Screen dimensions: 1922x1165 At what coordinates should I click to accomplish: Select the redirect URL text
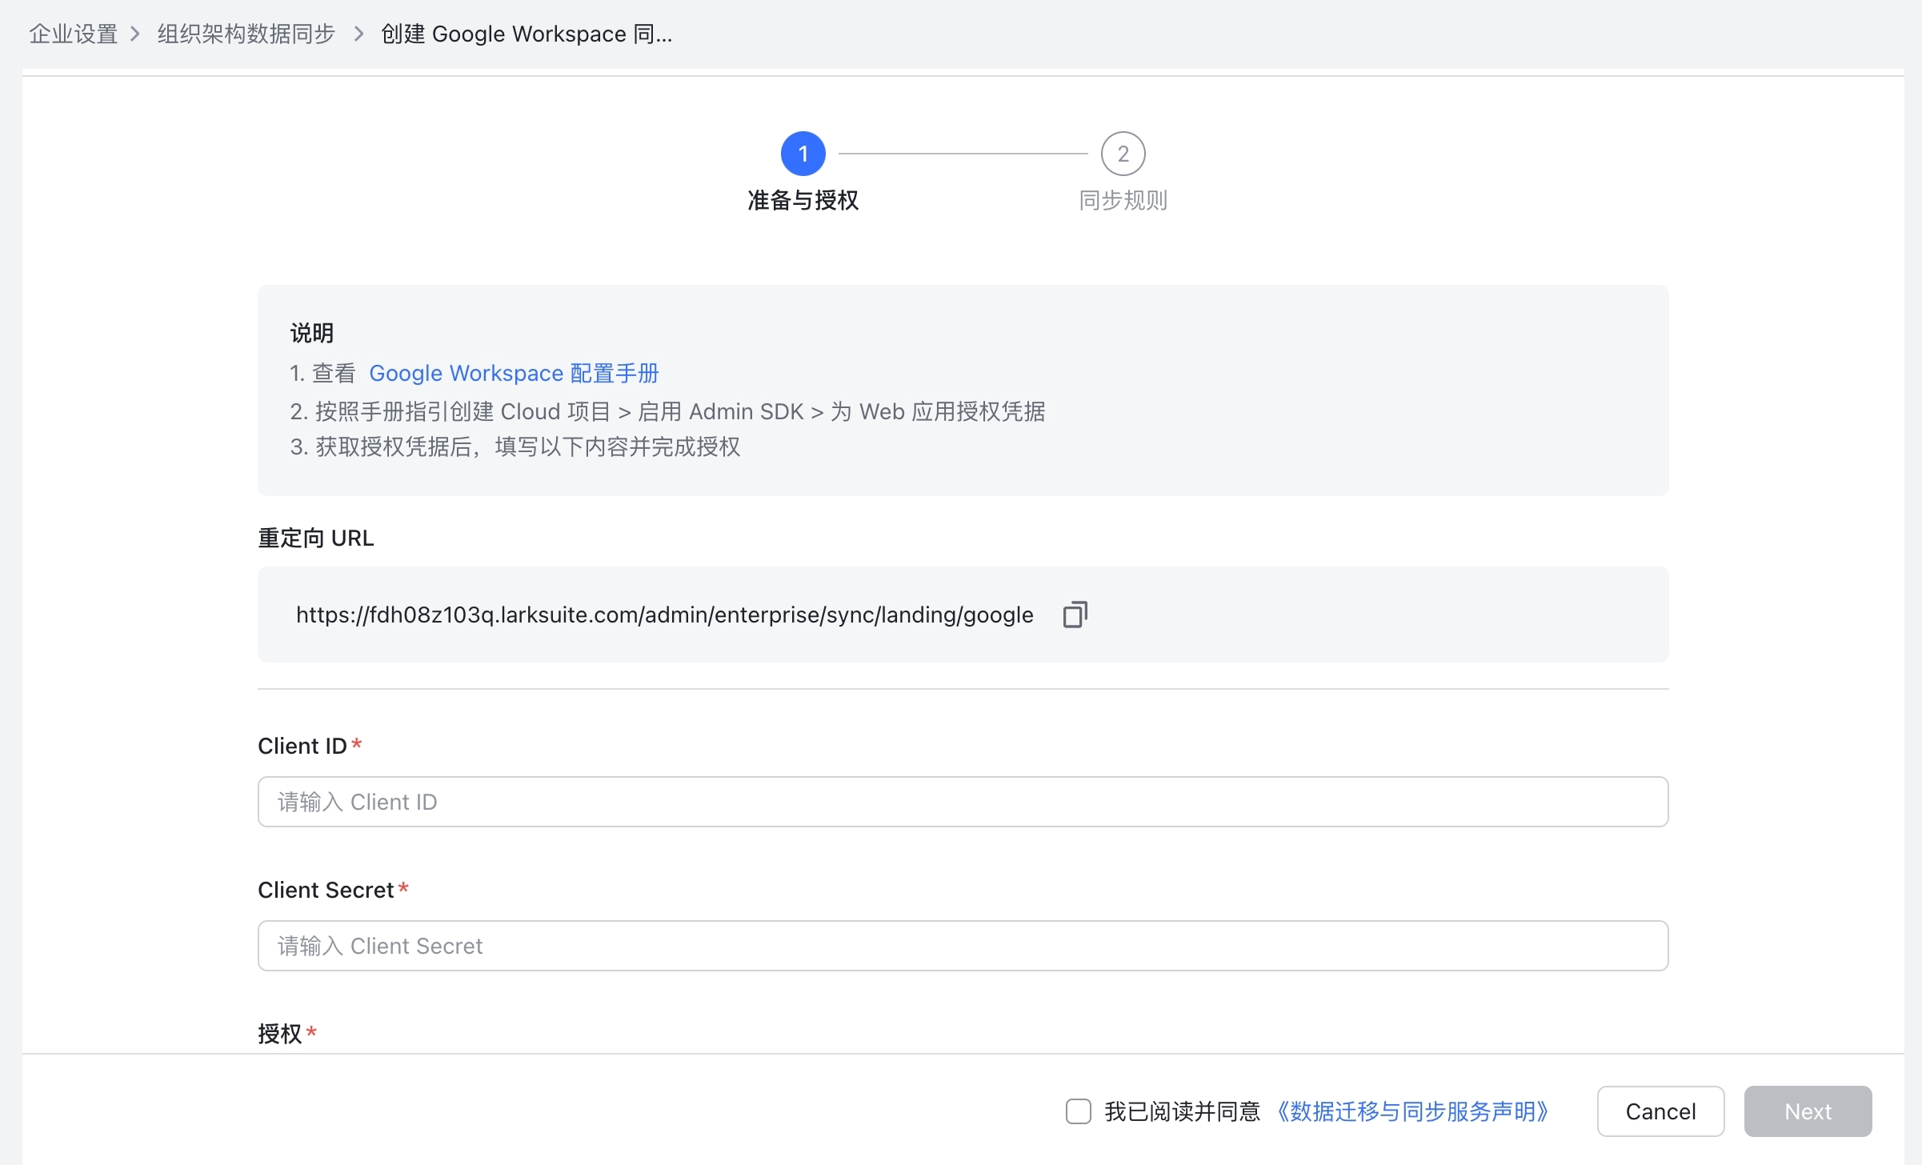pos(664,615)
